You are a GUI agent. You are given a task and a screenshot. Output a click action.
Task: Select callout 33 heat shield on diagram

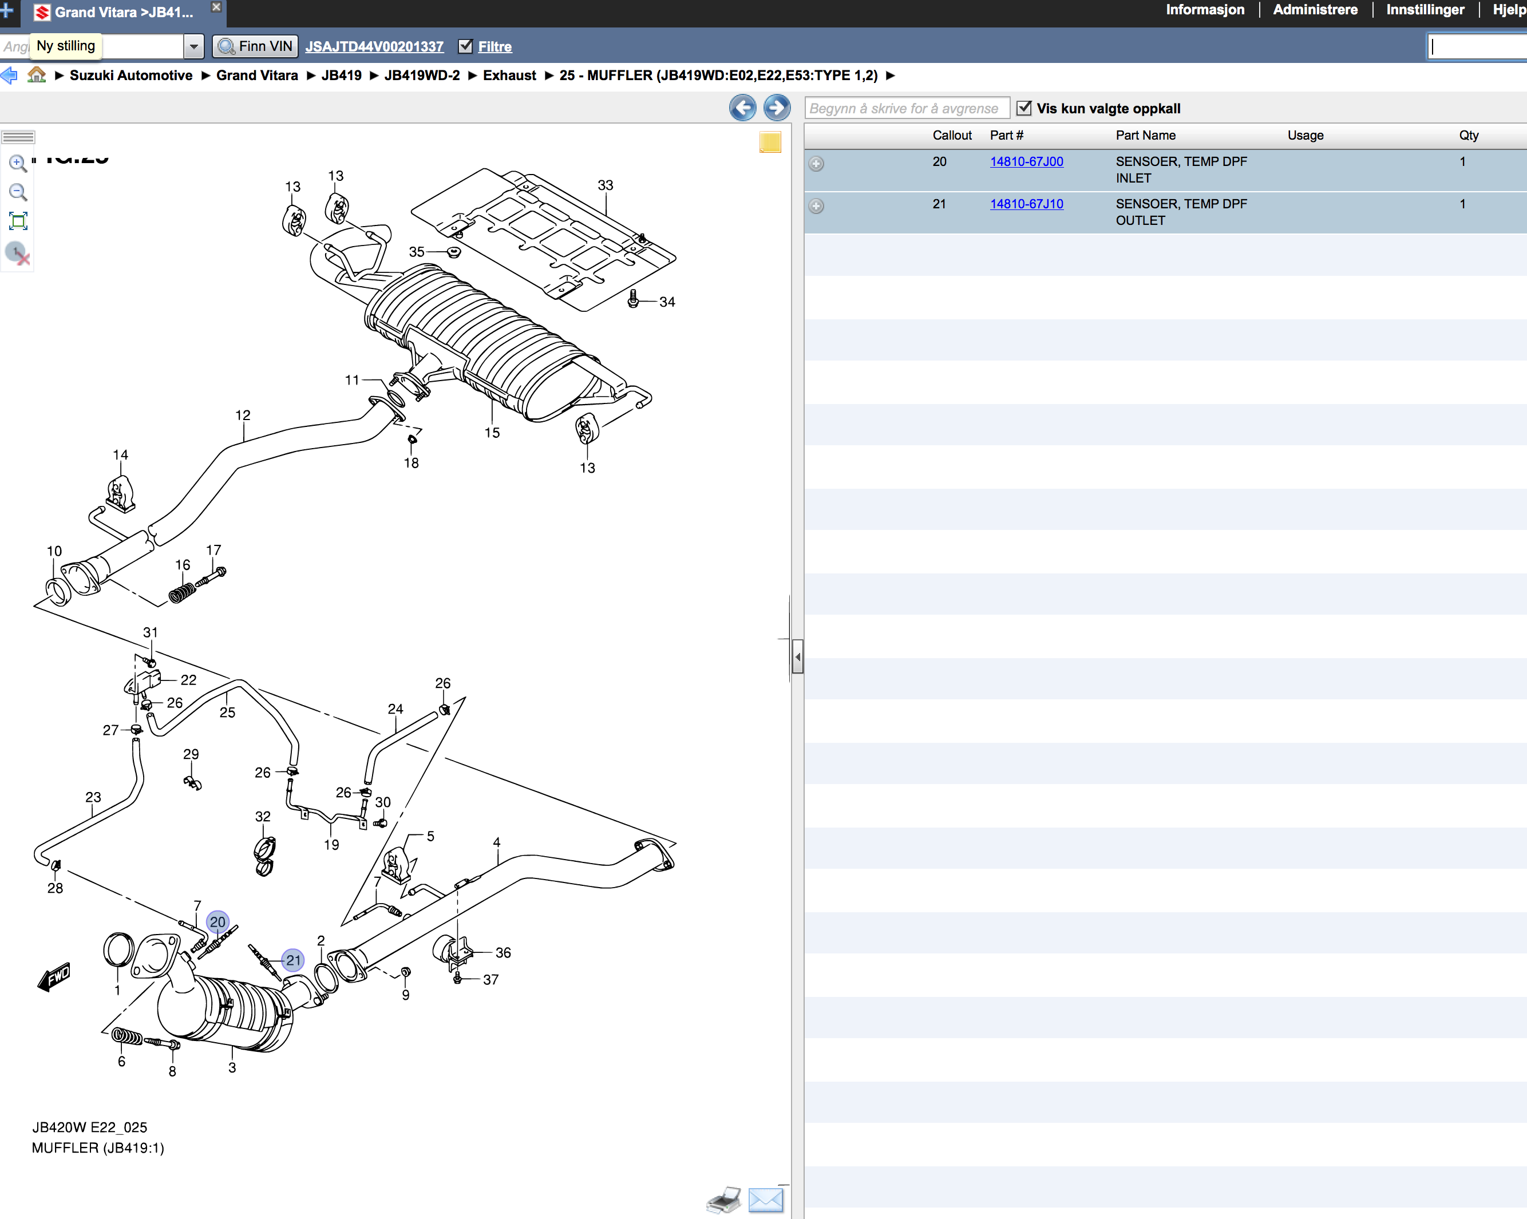coord(605,185)
